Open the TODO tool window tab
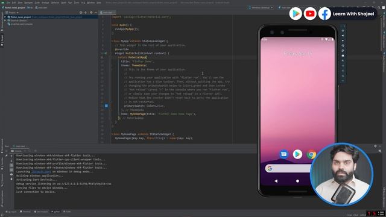 [x=67, y=212]
